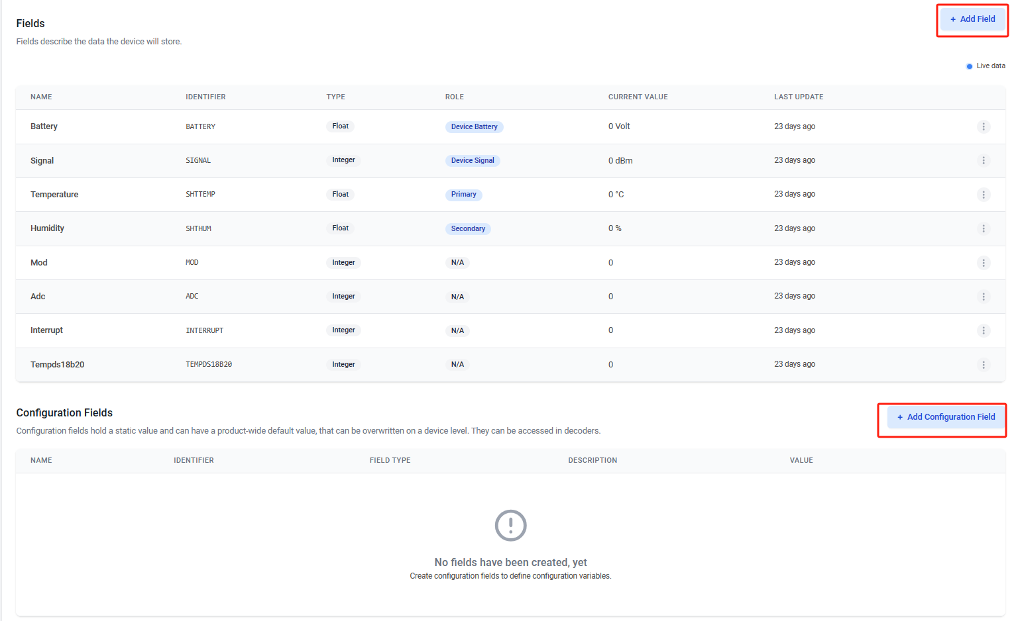Click the LAST UPDATE column header
This screenshot has height=621, width=1016.
(799, 97)
